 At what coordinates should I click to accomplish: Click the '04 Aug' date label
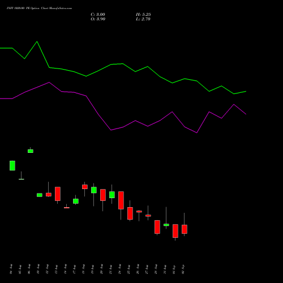[x=11, y=269]
